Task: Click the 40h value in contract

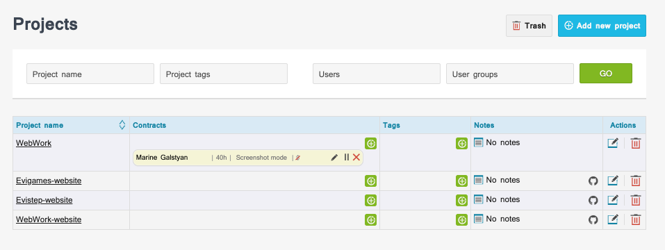Action: click(x=222, y=158)
